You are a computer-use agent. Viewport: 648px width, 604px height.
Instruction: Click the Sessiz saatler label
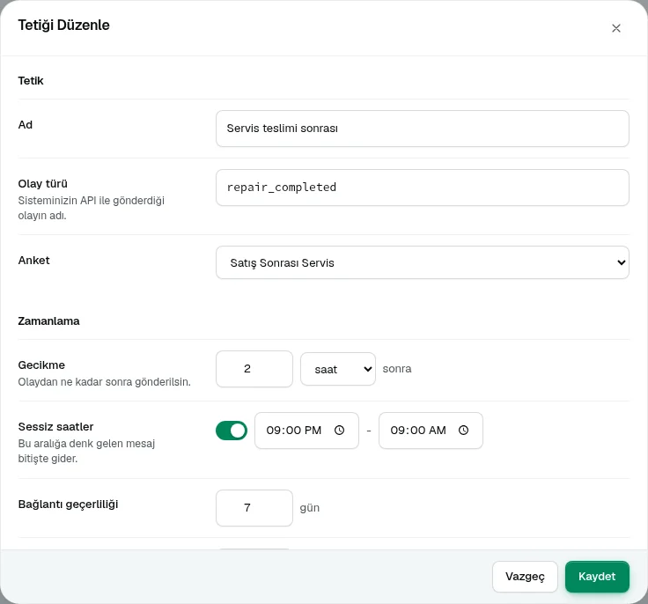[55, 427]
